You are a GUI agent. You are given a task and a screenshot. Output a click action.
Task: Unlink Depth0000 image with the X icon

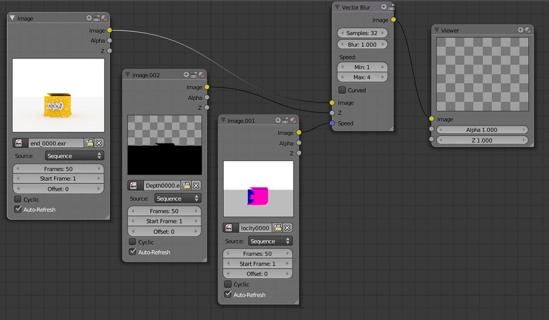(196, 185)
